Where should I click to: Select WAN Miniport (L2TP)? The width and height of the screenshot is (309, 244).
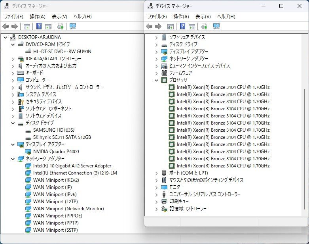(x=55, y=202)
